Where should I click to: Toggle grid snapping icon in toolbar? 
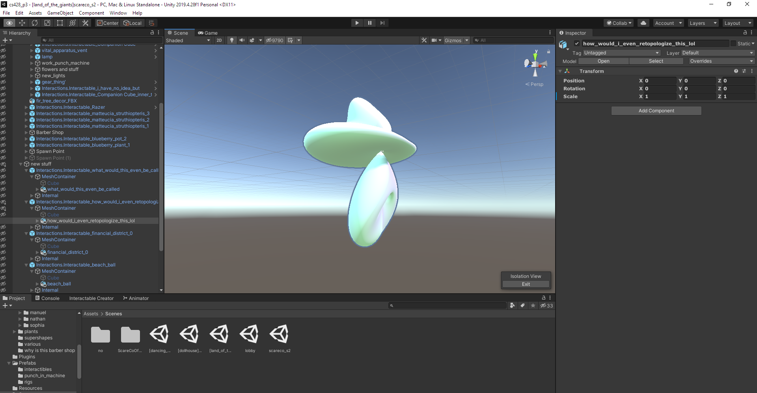pyautogui.click(x=151, y=23)
